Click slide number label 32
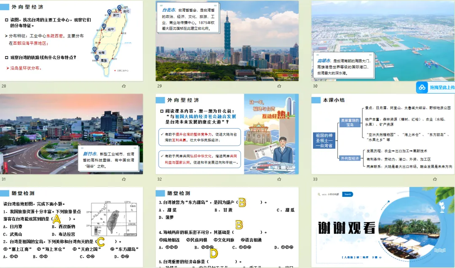Screen dimensions: 455x268 tap(160, 179)
